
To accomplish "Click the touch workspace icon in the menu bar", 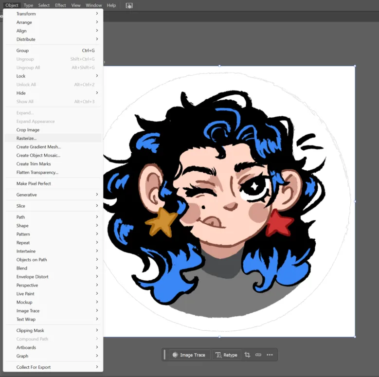I will coord(129,5).
